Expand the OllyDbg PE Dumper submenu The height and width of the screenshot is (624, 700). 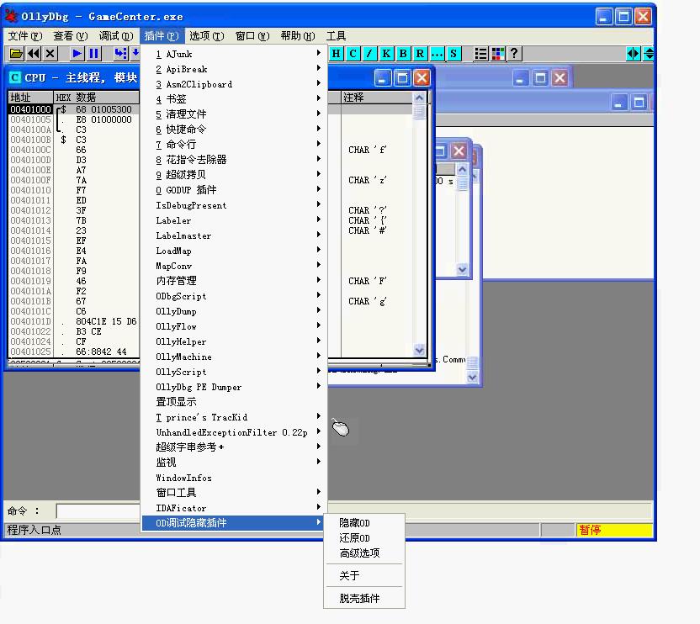235,387
